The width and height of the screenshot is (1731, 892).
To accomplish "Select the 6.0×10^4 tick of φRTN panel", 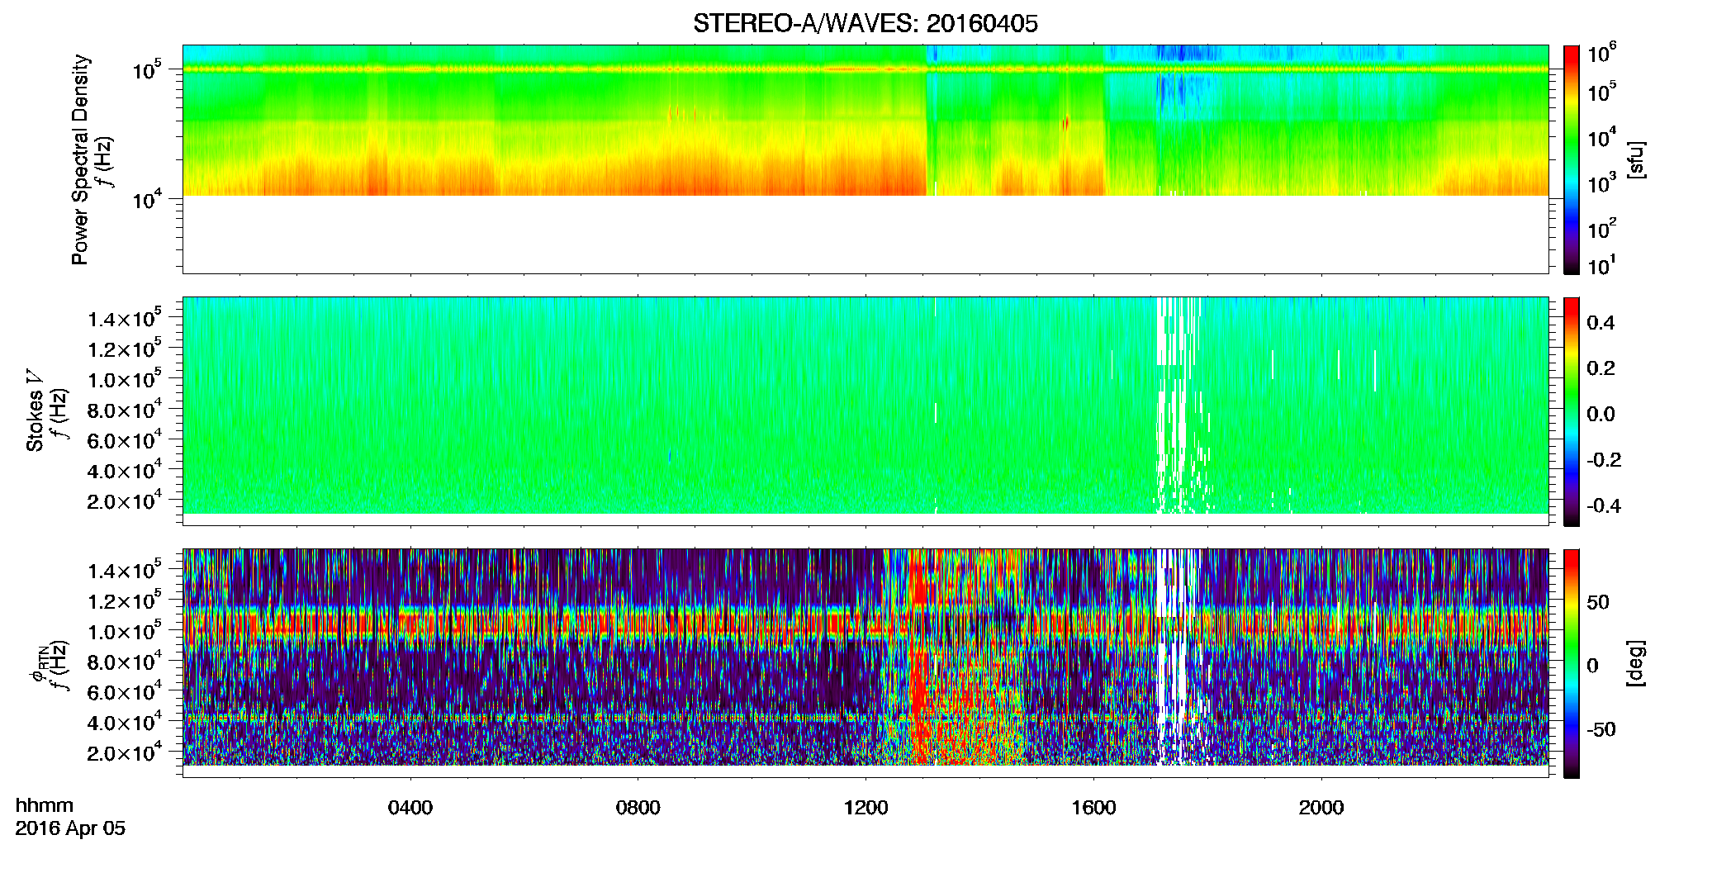I will pyautogui.click(x=124, y=692).
